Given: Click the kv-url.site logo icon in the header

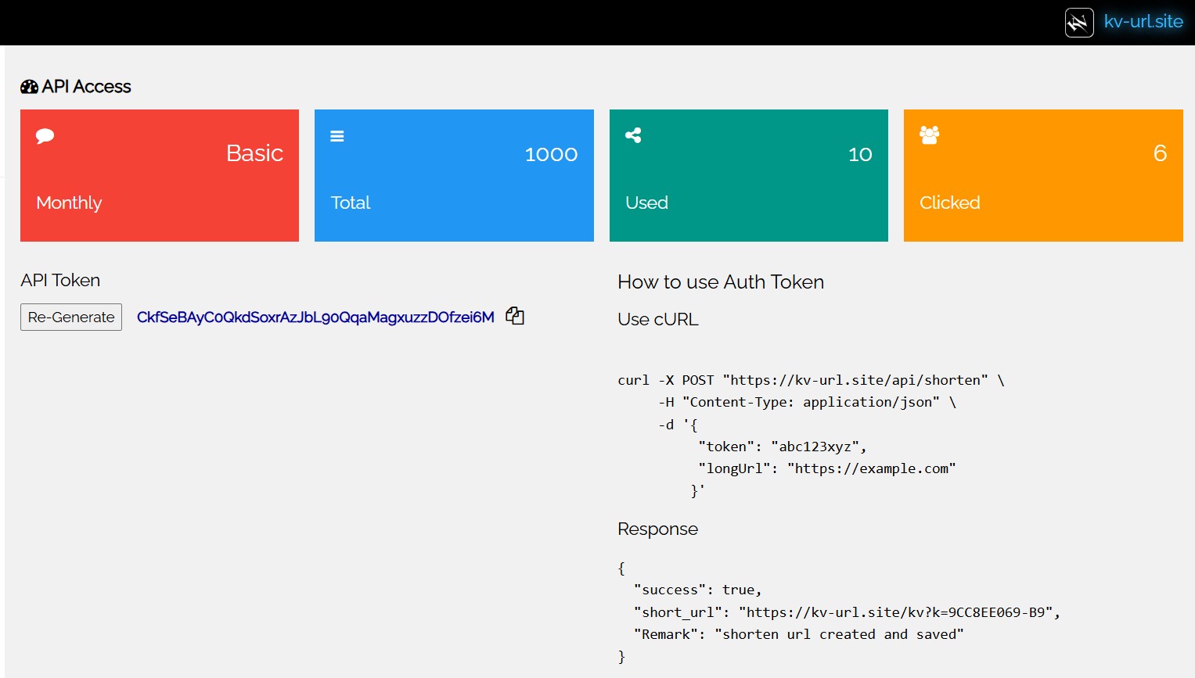Looking at the screenshot, I should tap(1078, 22).
